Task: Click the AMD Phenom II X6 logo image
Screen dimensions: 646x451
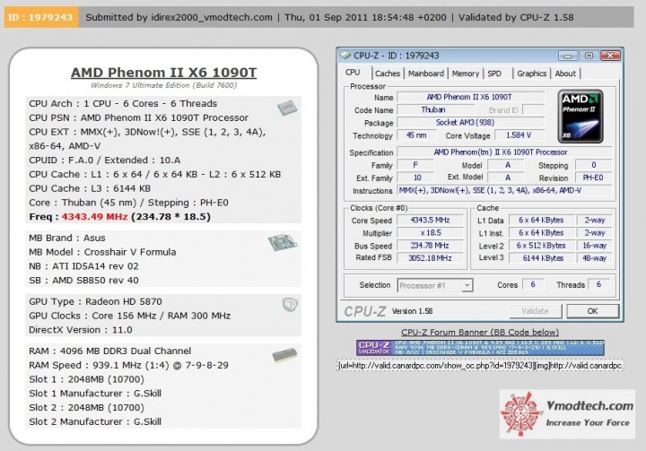Action: [x=581, y=117]
